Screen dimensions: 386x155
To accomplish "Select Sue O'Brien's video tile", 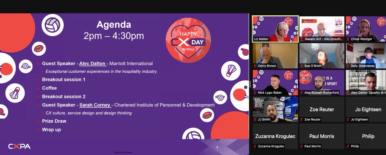I will point(322,56).
